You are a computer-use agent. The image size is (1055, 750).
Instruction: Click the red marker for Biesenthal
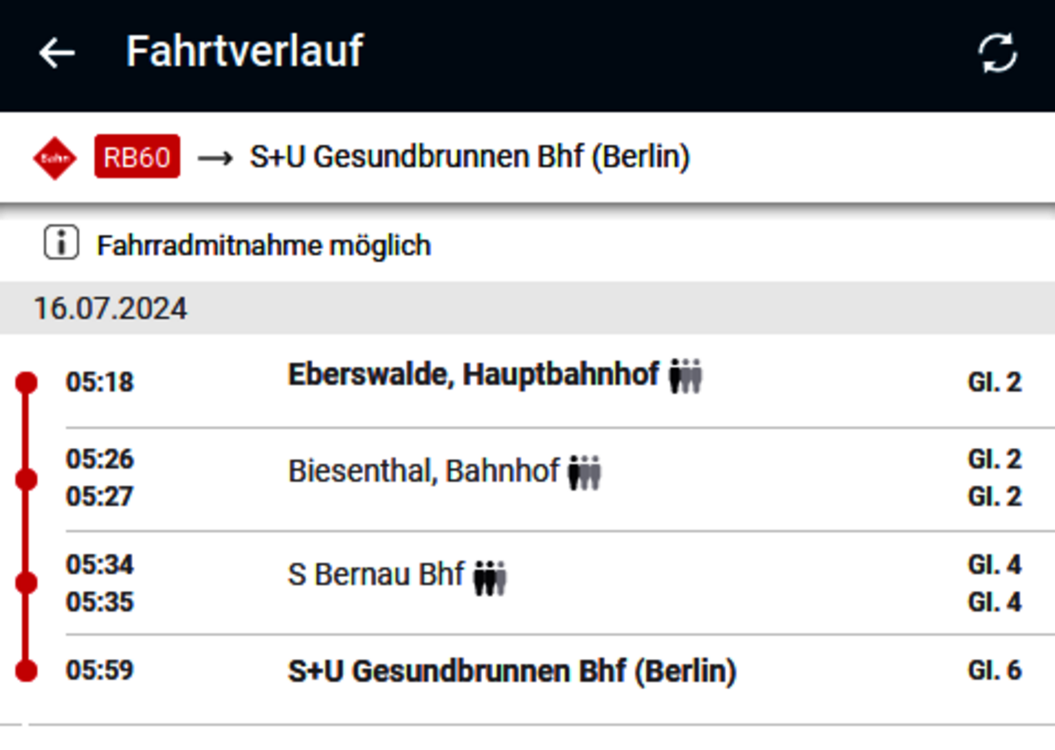[26, 480]
